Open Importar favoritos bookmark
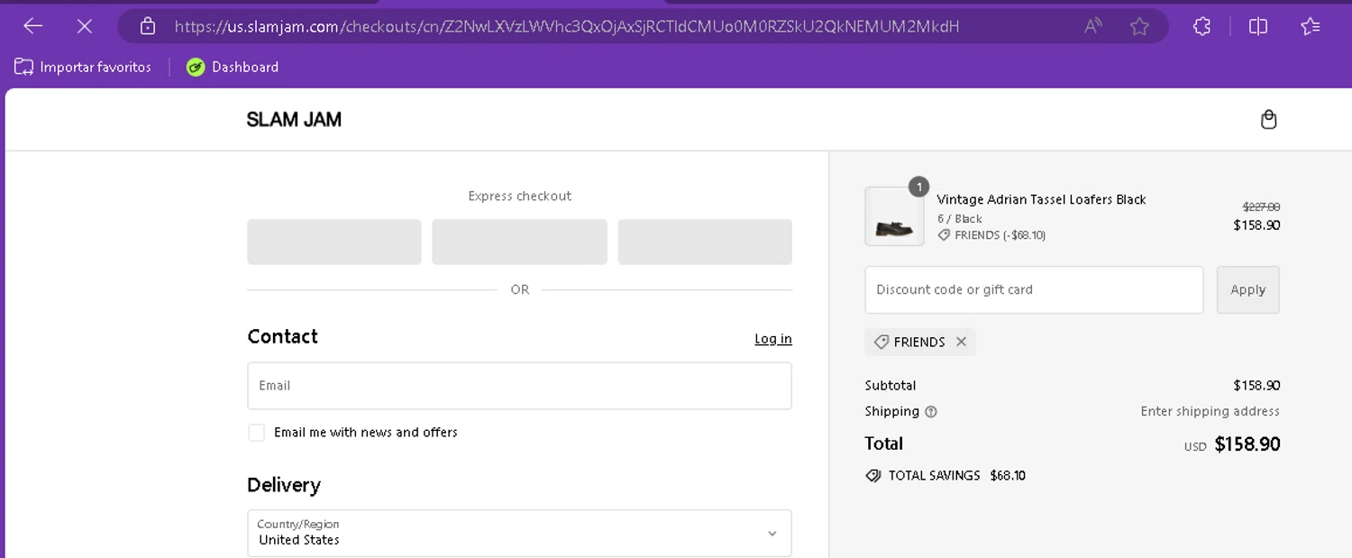Image resolution: width=1352 pixels, height=558 pixels. [x=83, y=67]
